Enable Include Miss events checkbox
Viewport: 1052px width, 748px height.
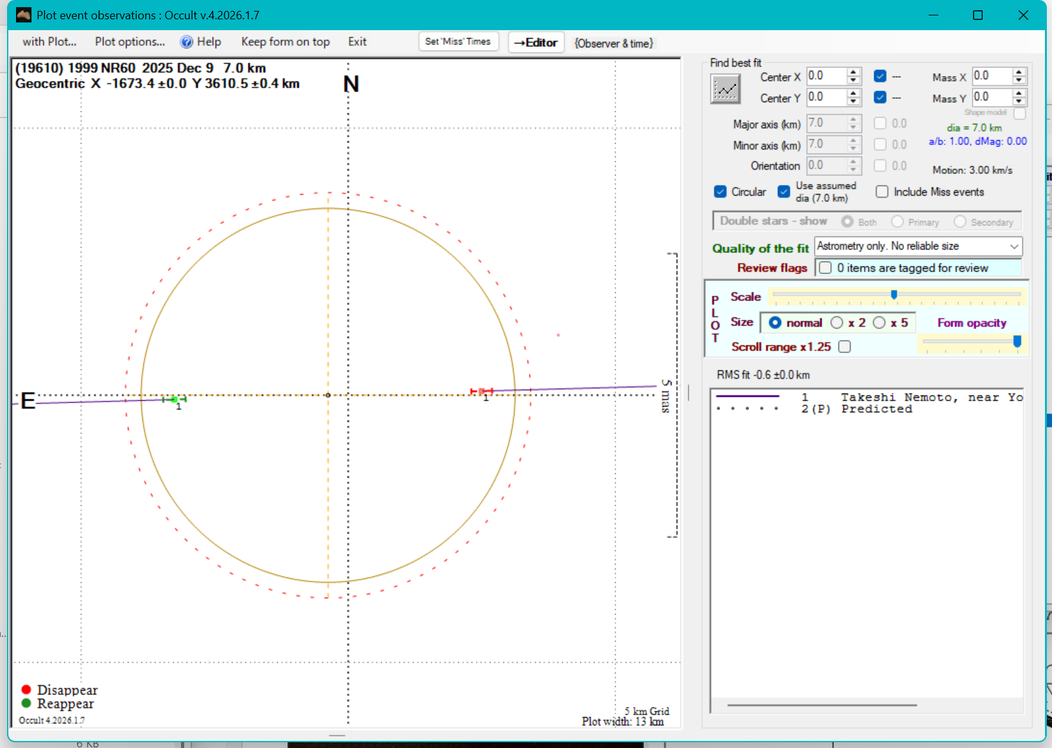click(x=882, y=192)
